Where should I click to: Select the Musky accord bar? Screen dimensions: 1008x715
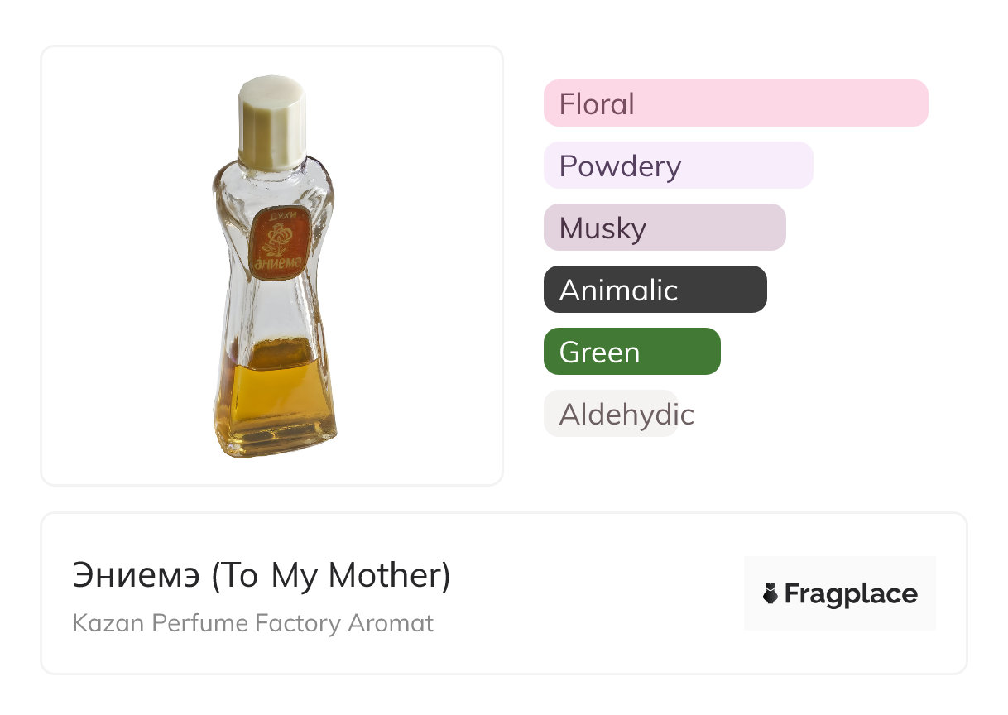[x=664, y=228]
